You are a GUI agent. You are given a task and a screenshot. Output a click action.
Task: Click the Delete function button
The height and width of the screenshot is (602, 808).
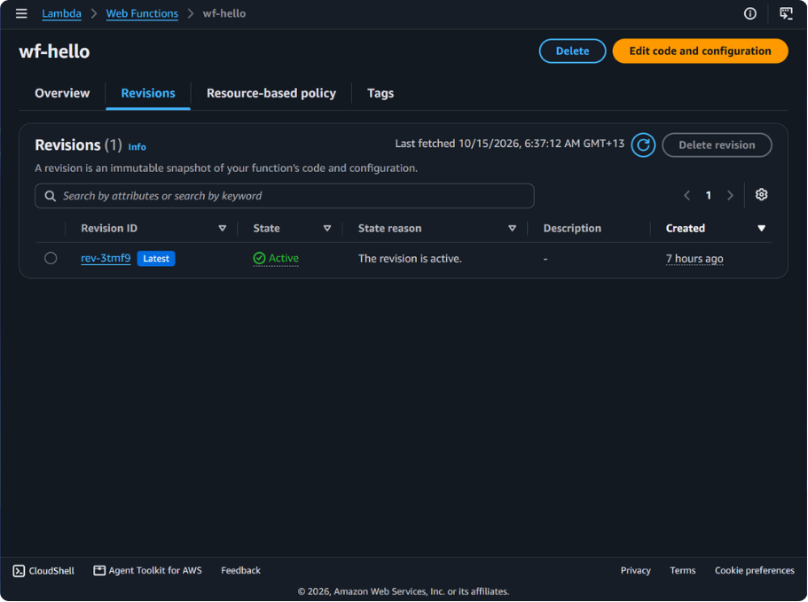572,51
